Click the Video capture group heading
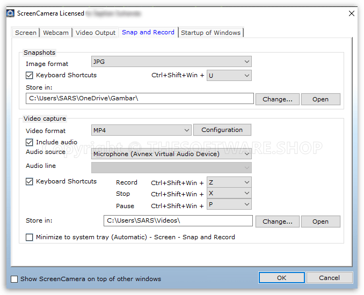Viewport: 364px width, 295px height. coord(45,119)
